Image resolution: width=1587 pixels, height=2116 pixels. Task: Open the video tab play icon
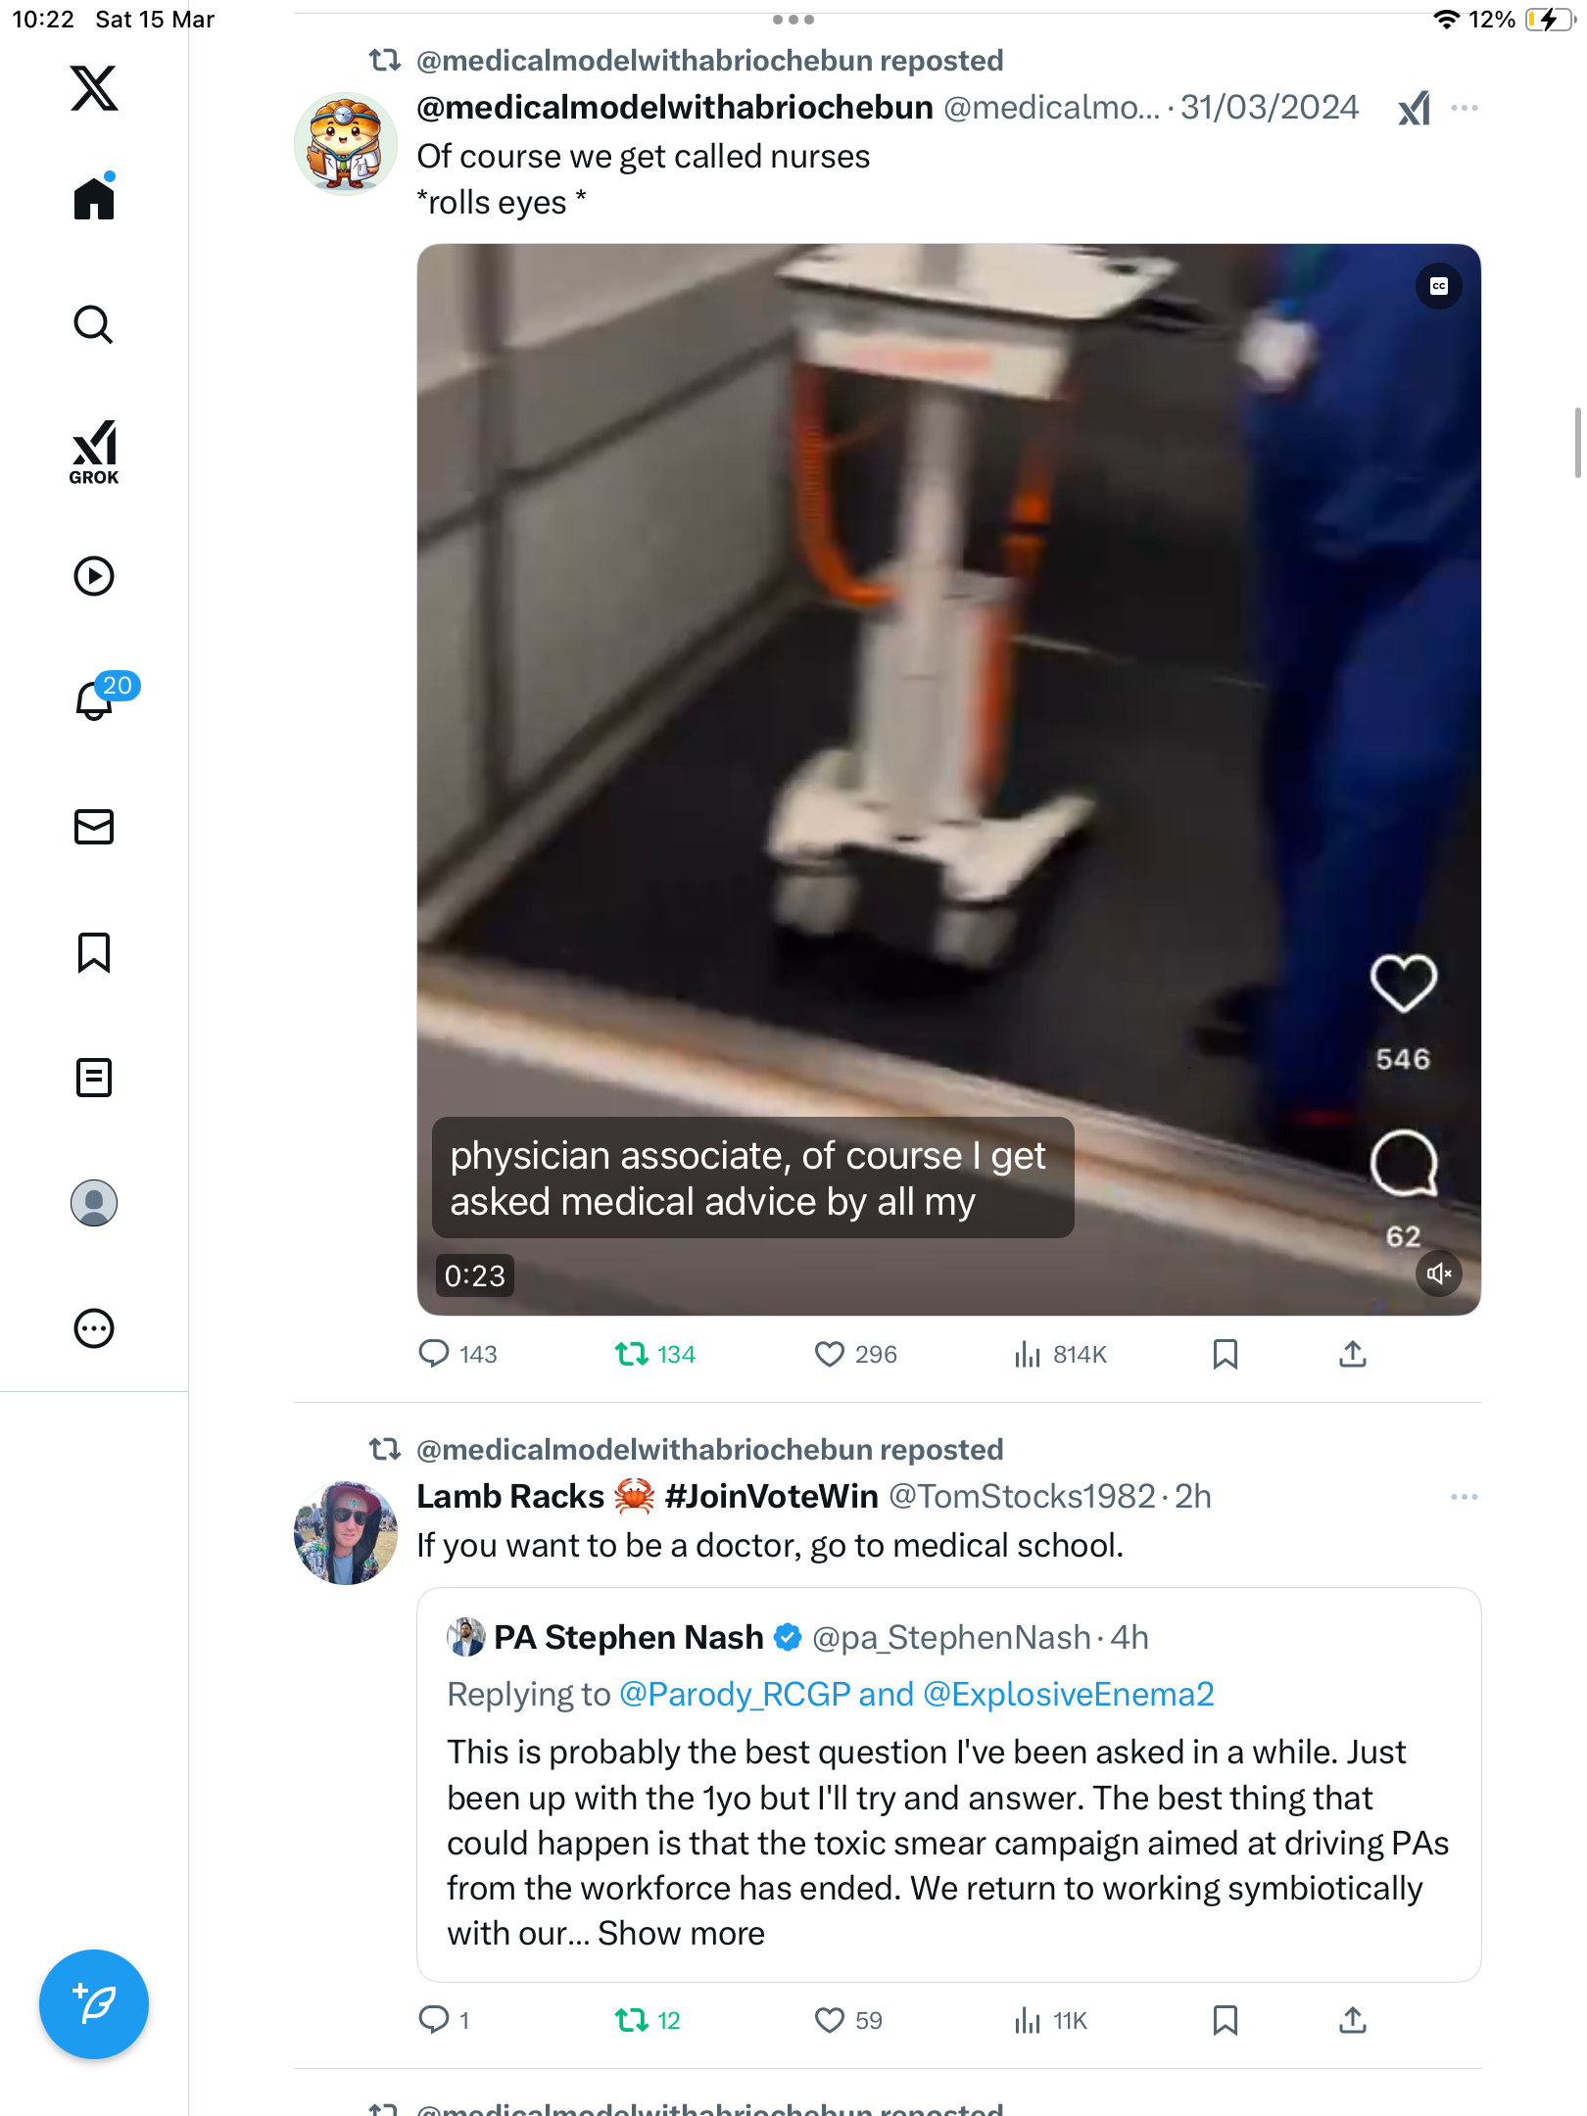click(94, 576)
